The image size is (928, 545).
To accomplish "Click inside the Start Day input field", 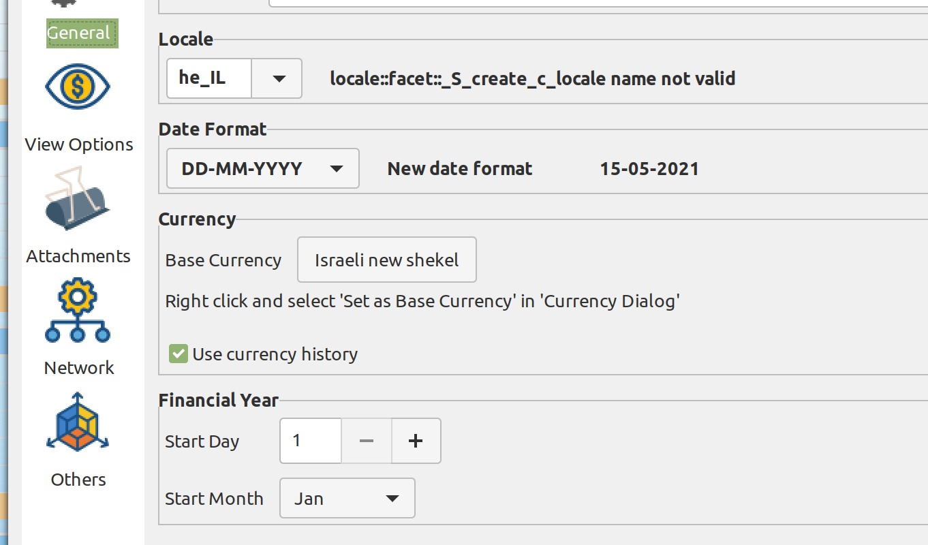I will [x=310, y=441].
